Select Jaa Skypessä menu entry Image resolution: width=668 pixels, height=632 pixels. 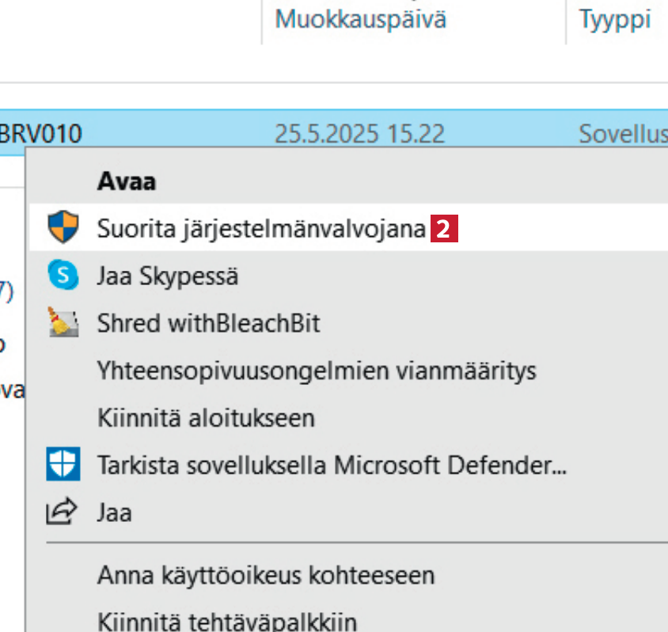click(167, 276)
